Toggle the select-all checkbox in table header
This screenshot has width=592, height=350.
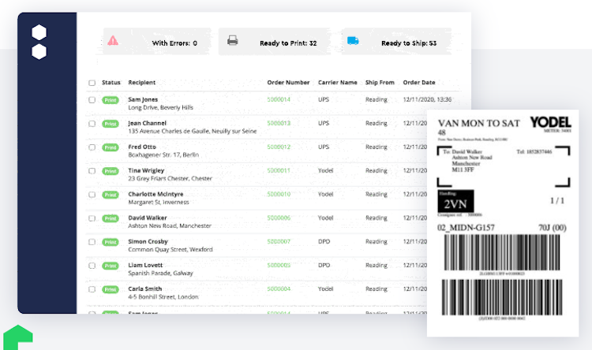pos(92,82)
